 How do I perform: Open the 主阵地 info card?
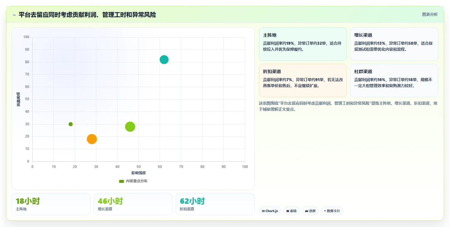[x=303, y=44]
